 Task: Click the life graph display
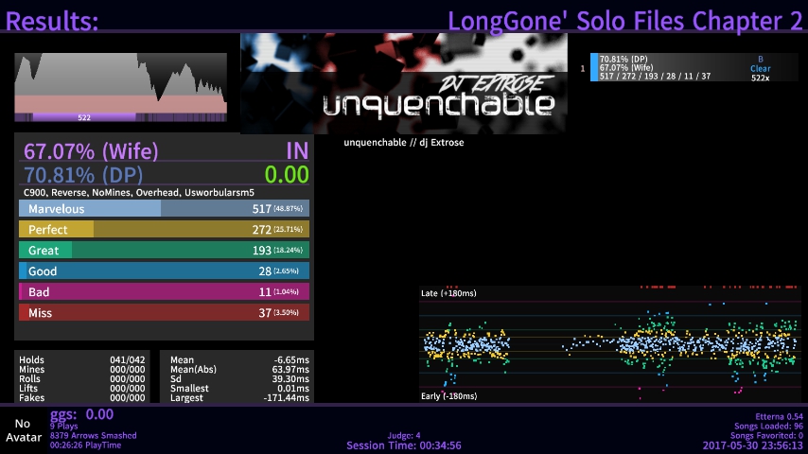click(120, 82)
